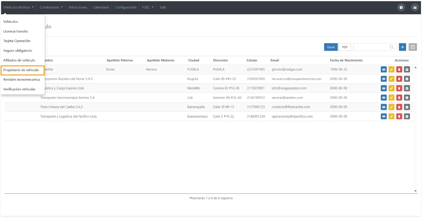The height and width of the screenshot is (218, 423).
Task: Edit the Cali owner record
Action: coord(392,97)
